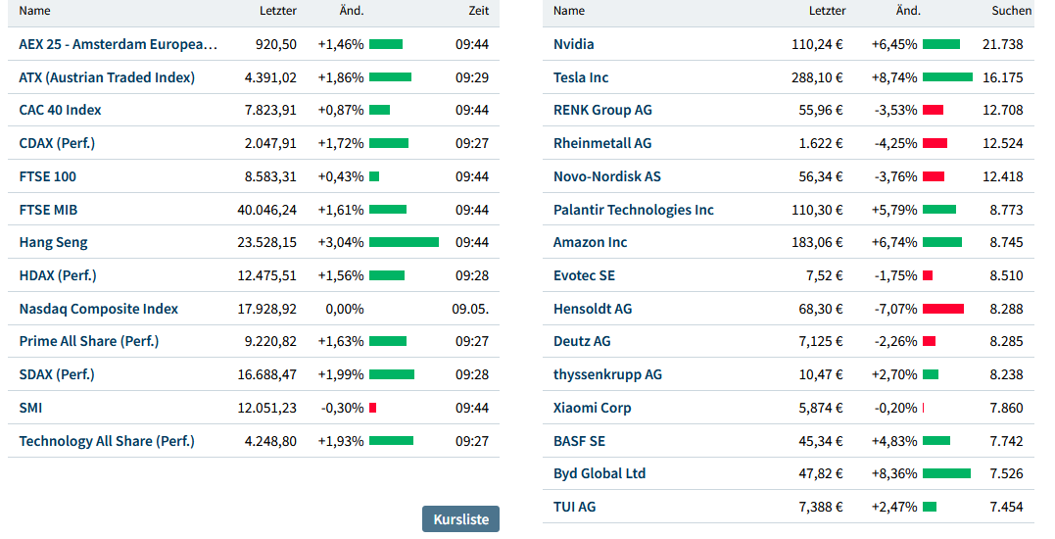Click SDAX value 16.688,47
The width and height of the screenshot is (1055, 539).
(x=267, y=374)
